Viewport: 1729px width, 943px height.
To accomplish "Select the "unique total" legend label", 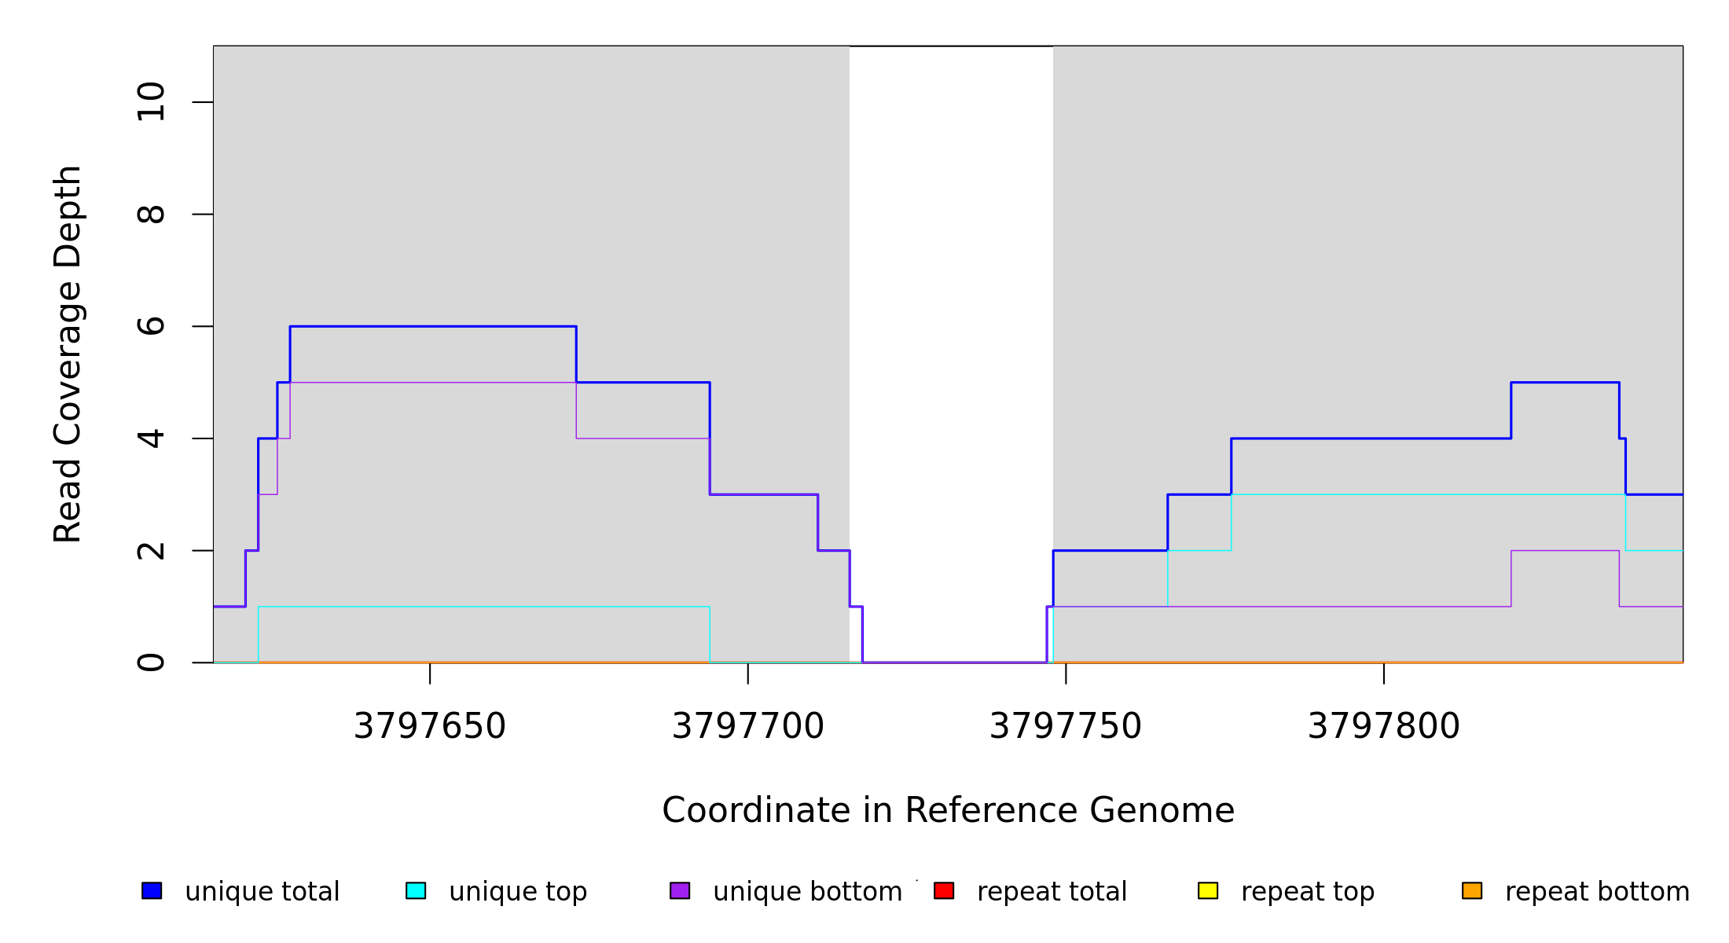I will coord(262,892).
